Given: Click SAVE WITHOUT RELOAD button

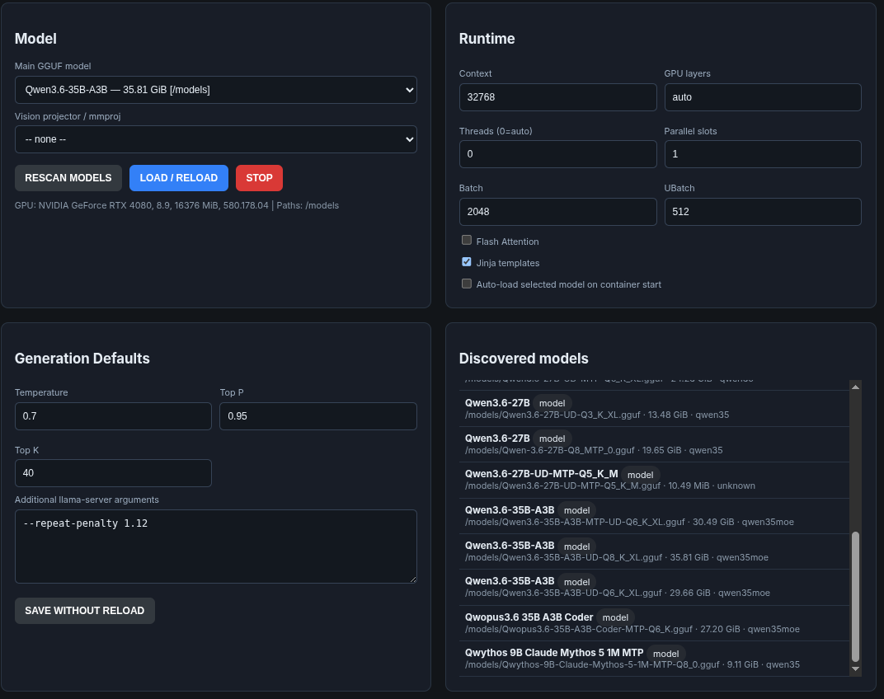Looking at the screenshot, I should (85, 611).
